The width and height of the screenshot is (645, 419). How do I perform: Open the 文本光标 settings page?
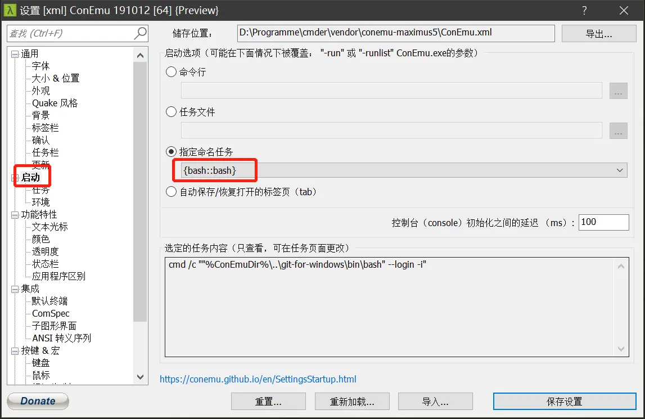(50, 227)
